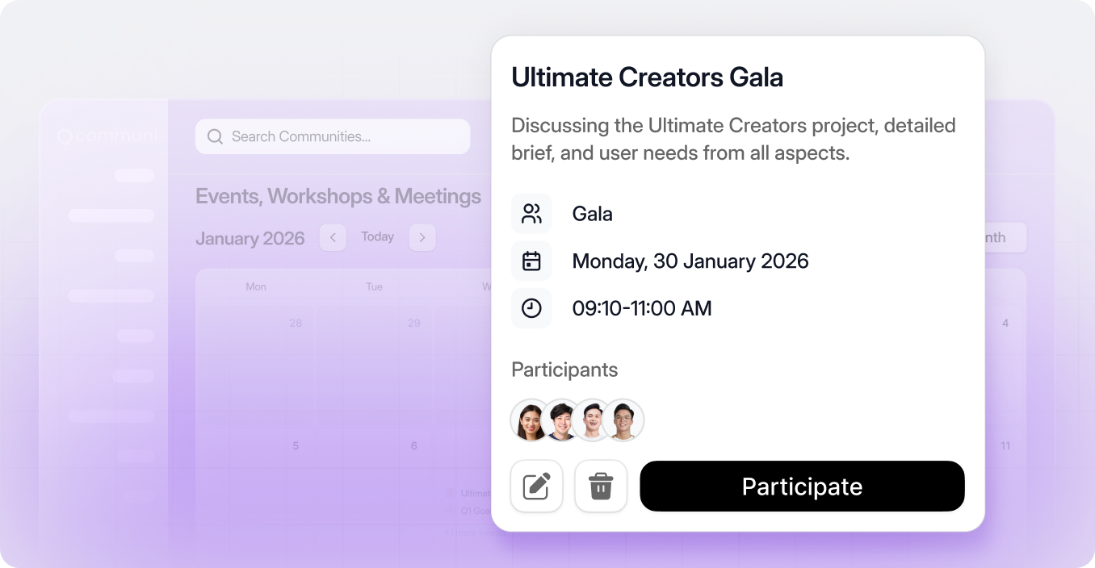The width and height of the screenshot is (1095, 568).
Task: Click the Communi logo in sidebar
Action: tap(107, 137)
